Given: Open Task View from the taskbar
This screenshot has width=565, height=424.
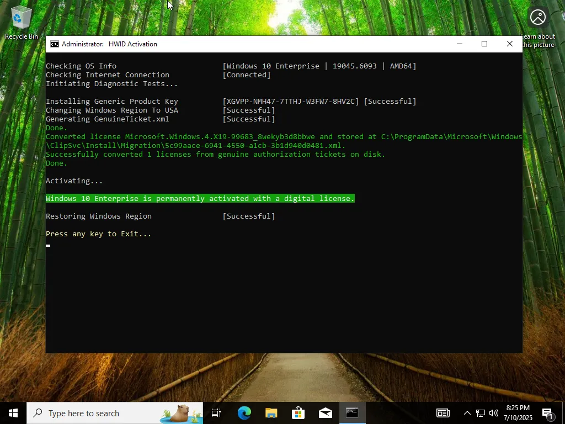Looking at the screenshot, I should tap(216, 413).
